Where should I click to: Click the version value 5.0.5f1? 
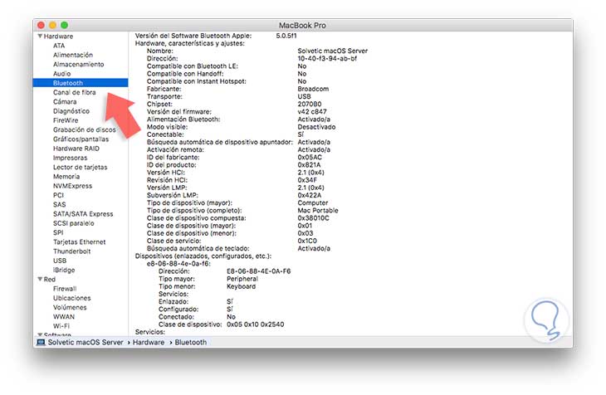click(286, 36)
